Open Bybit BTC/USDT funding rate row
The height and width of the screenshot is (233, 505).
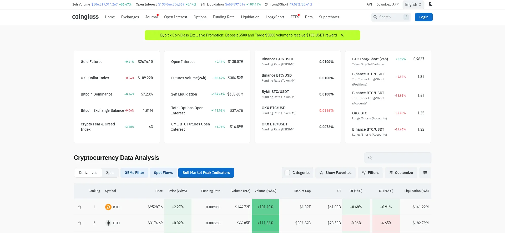click(298, 94)
